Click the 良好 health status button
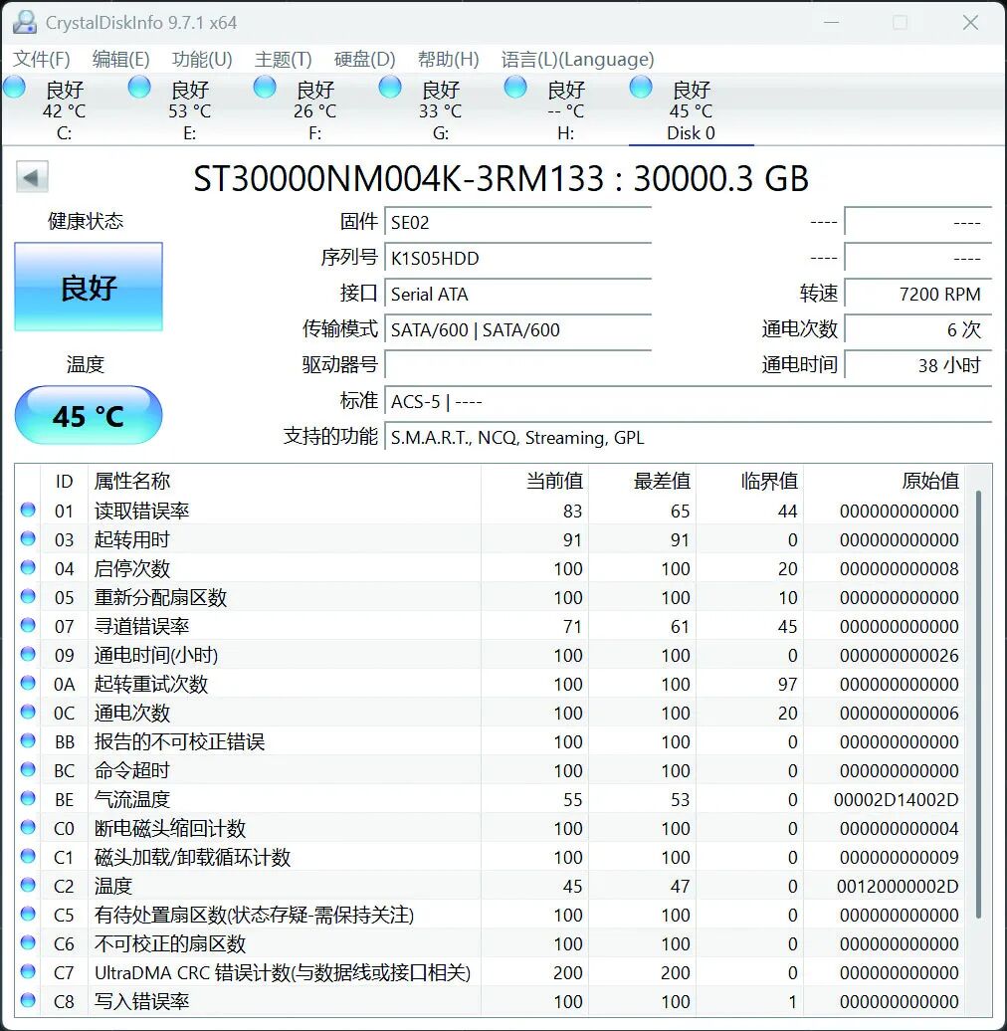The image size is (1007, 1031). [x=89, y=287]
